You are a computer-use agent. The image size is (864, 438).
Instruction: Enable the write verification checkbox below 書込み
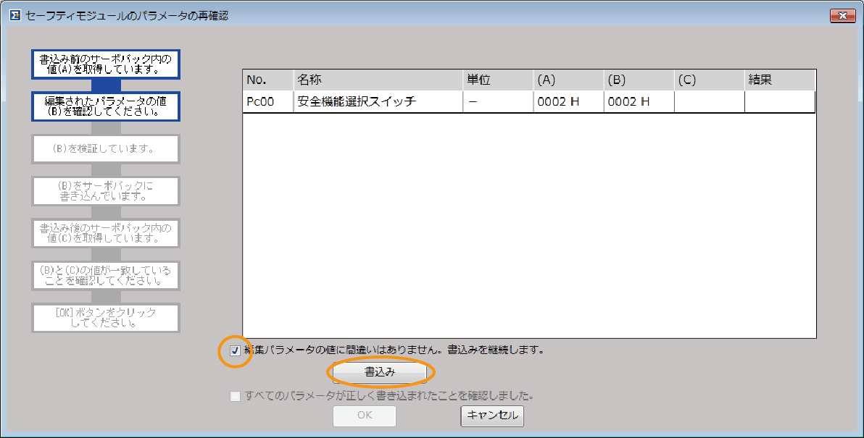(x=235, y=395)
